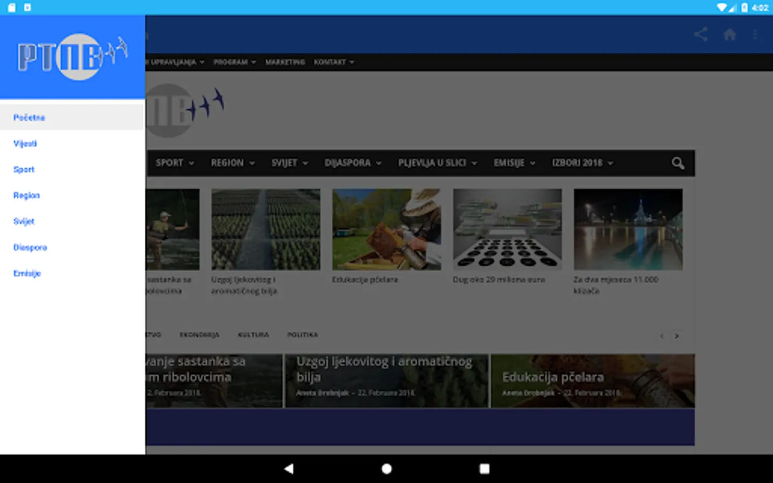Tap Android back button

tap(289, 469)
